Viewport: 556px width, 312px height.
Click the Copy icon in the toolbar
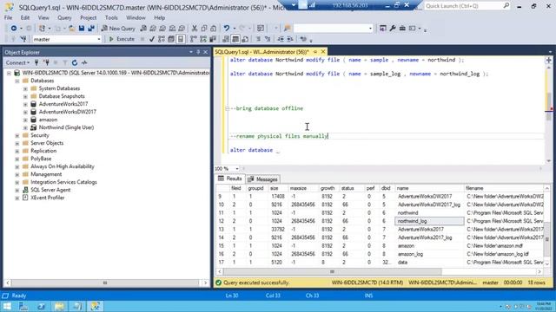204,29
